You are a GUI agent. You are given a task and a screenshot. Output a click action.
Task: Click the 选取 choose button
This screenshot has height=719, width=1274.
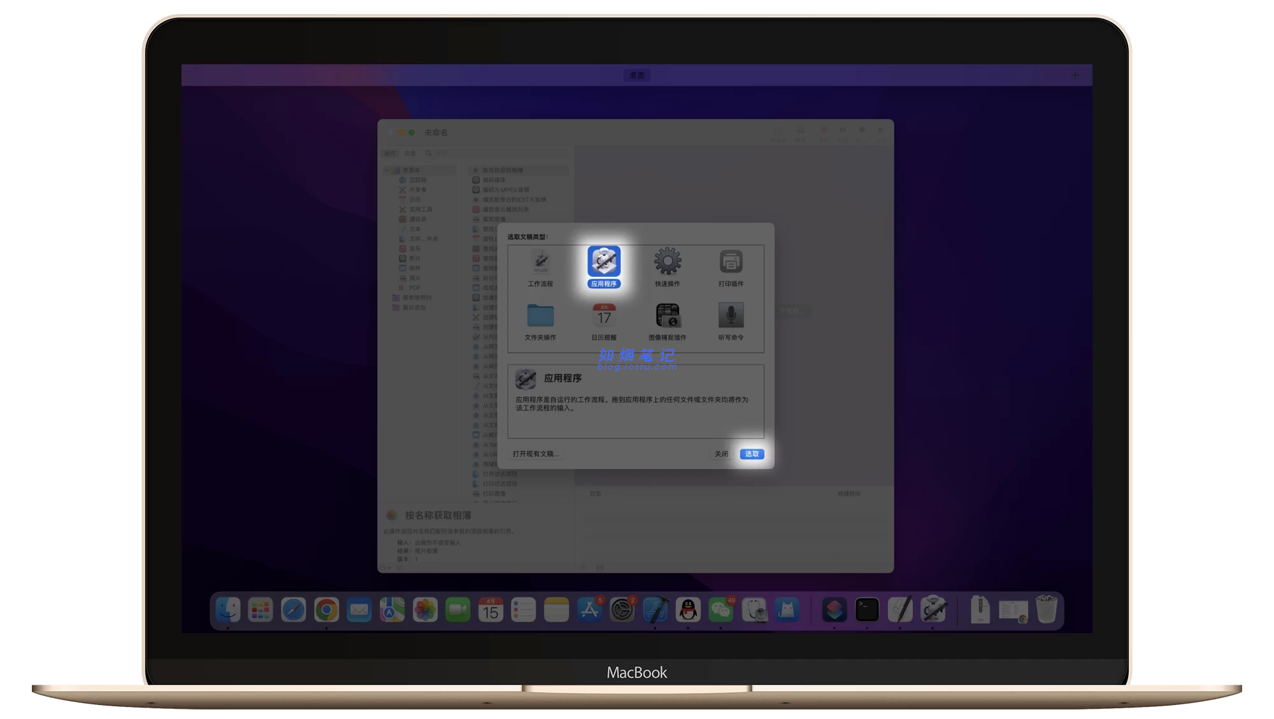click(752, 454)
